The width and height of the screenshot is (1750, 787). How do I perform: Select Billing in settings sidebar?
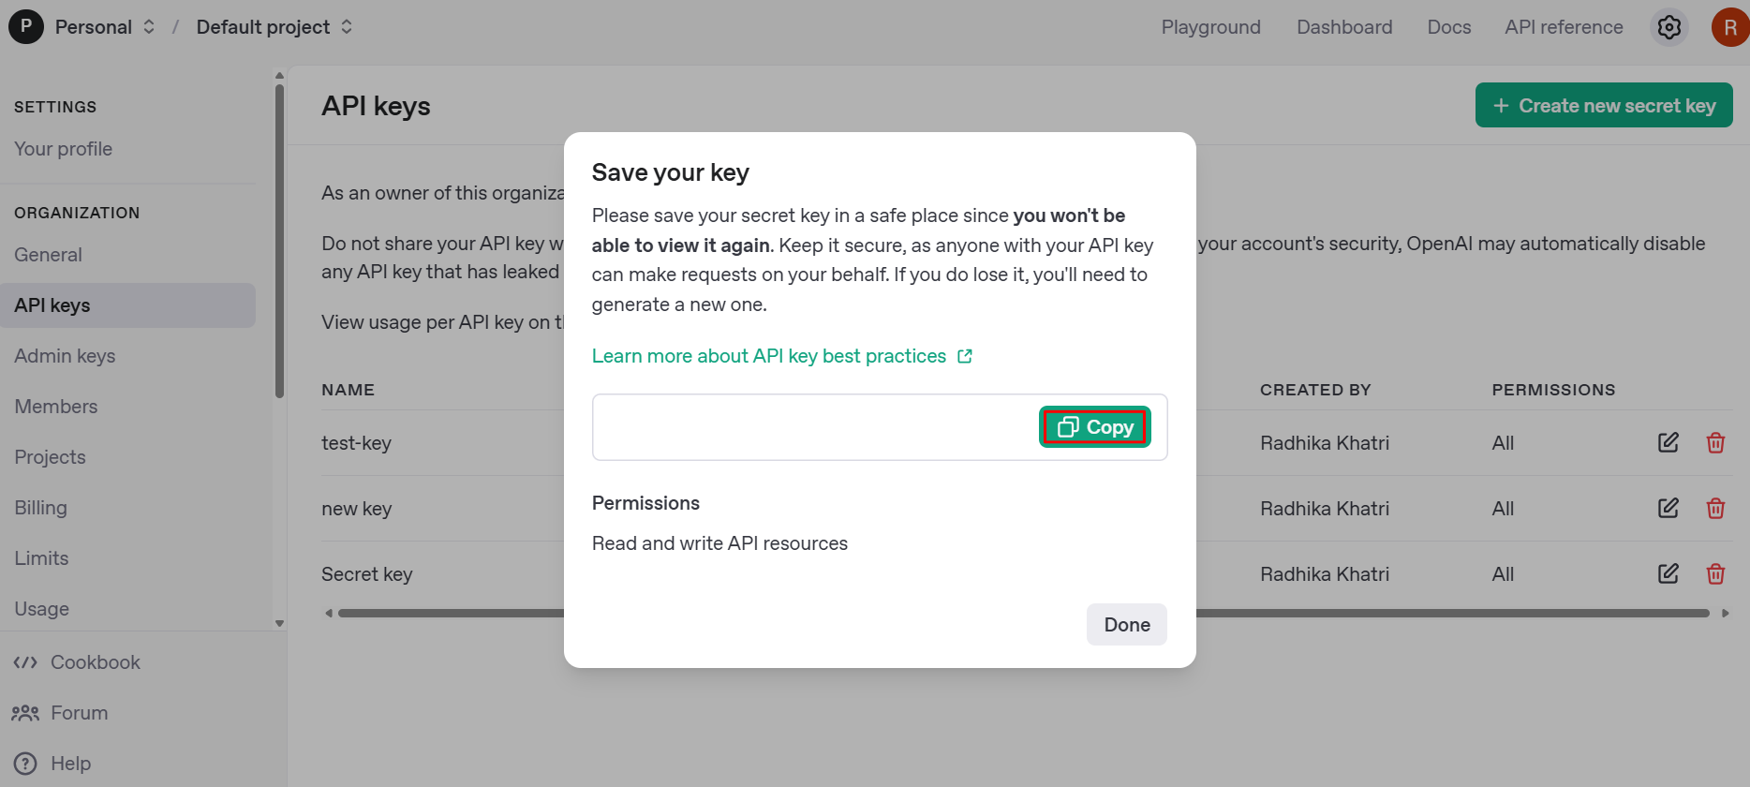point(41,508)
